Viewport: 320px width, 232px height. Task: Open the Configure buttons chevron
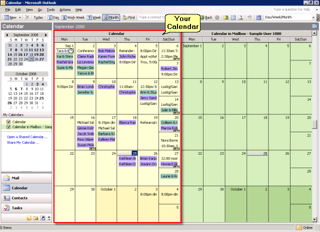point(49,218)
